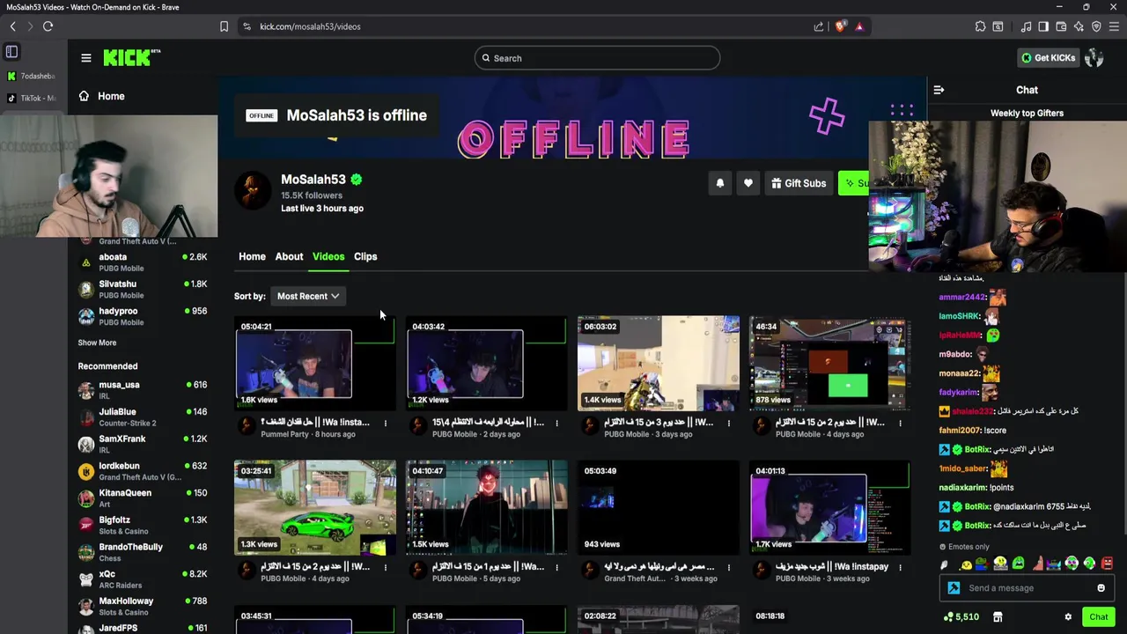Open Brave Leo AI sparkle icon

[x=1079, y=26]
